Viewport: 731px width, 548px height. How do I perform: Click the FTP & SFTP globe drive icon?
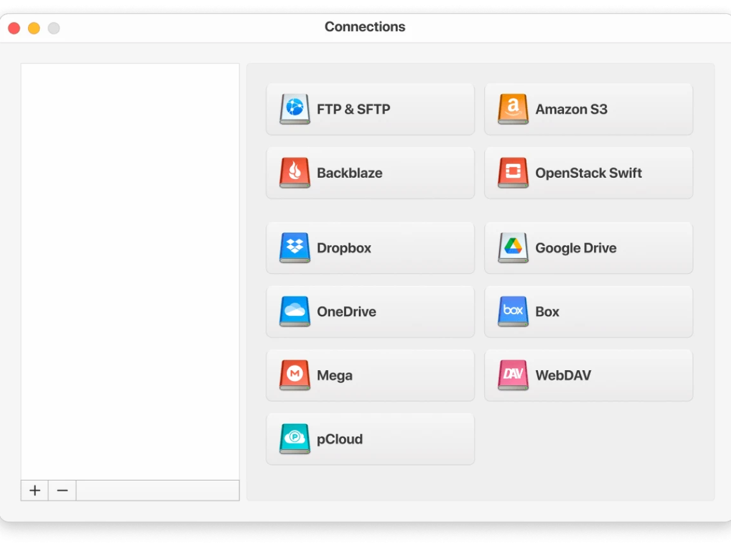coord(295,110)
